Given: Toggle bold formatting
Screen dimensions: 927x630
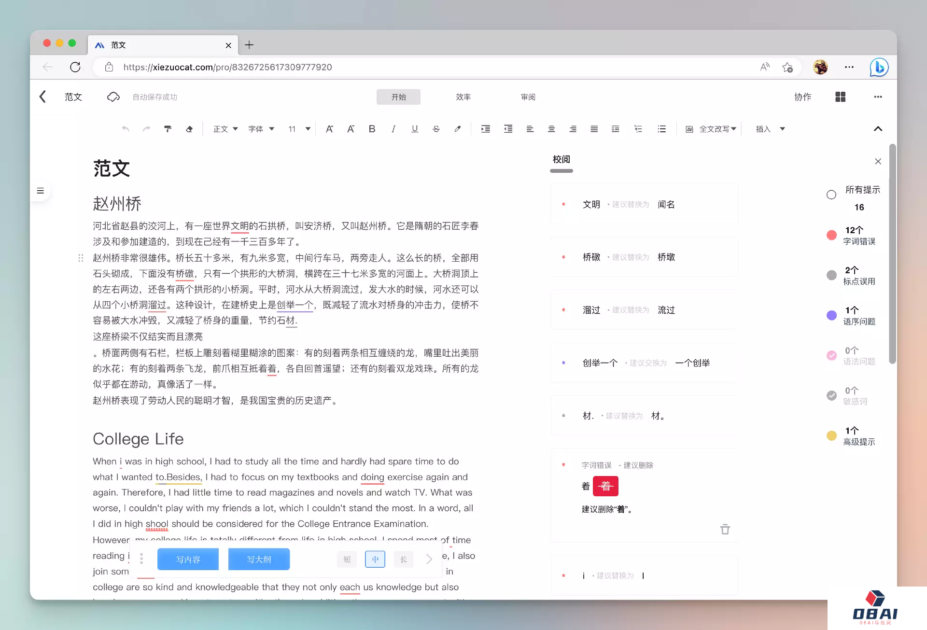Looking at the screenshot, I should [372, 129].
